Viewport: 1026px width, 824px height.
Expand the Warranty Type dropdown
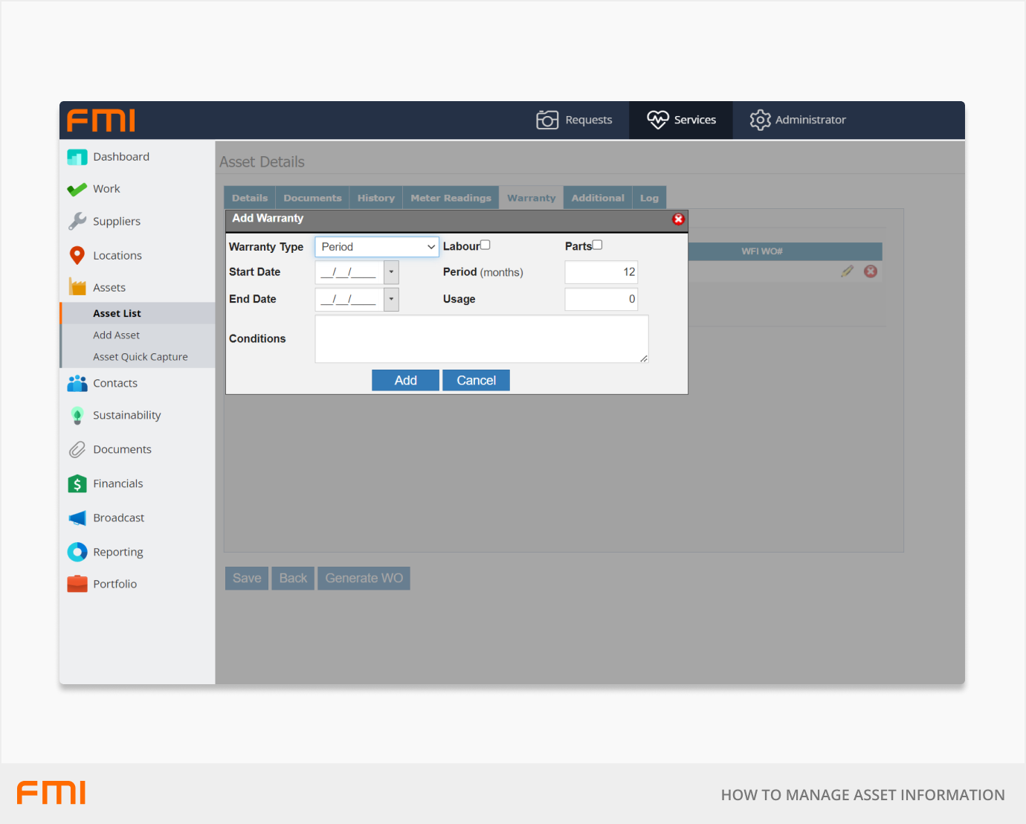pyautogui.click(x=376, y=247)
